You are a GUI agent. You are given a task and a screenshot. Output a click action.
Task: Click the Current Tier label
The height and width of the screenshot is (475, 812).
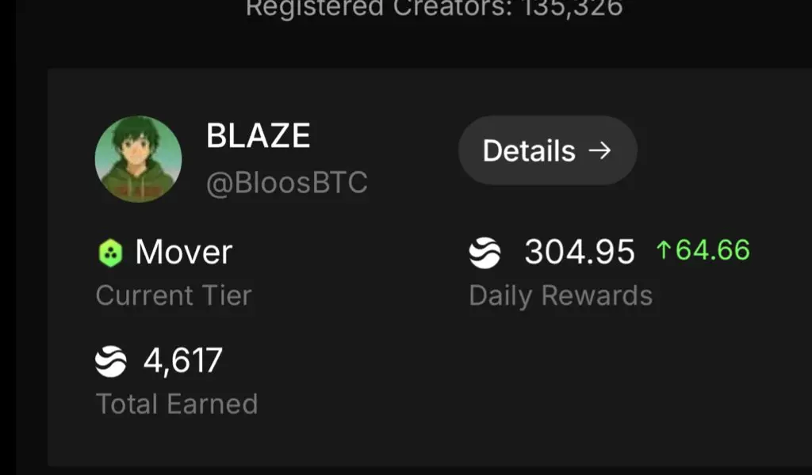pos(174,295)
